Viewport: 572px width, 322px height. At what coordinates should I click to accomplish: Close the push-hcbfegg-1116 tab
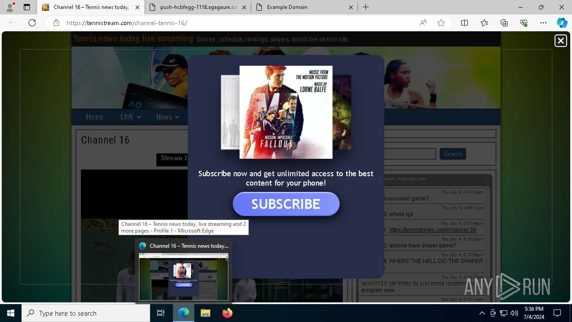tap(244, 7)
